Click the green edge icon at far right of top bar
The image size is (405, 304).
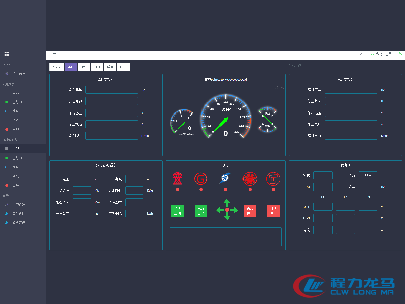pyautogui.click(x=400, y=54)
